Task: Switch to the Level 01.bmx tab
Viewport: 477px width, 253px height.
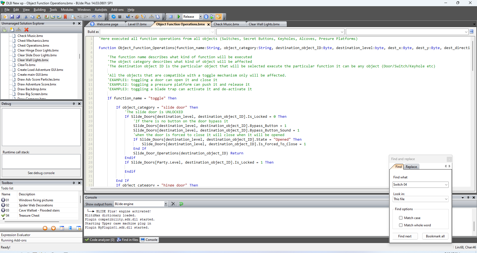Action: point(137,24)
